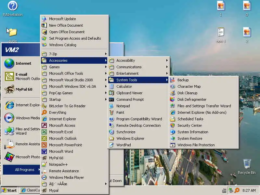Launch System Restore icon
Image resolution: width=260 pixels, height=195 pixels.
[173, 138]
